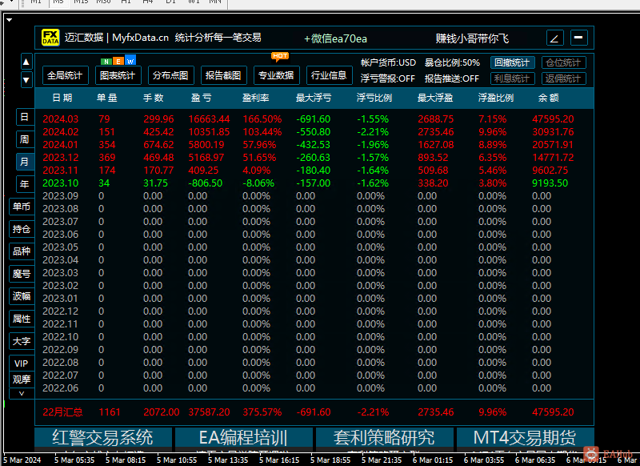This screenshot has height=466, width=640.
Task: Open the top-left chart dropdown triangle
Action: pos(10,19)
